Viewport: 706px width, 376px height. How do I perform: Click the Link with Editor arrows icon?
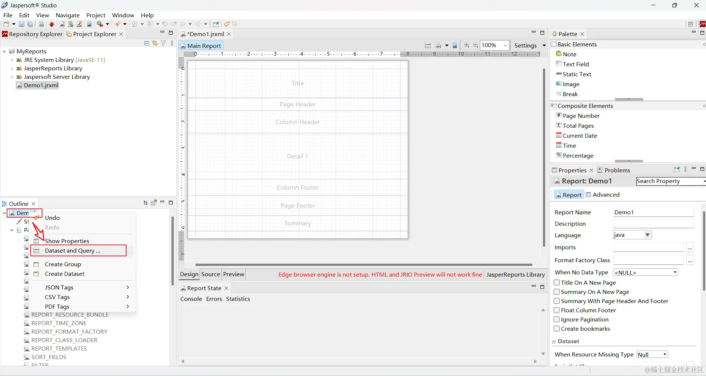pyautogui.click(x=155, y=43)
